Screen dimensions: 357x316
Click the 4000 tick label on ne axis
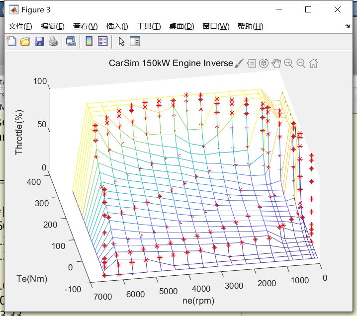201,289
